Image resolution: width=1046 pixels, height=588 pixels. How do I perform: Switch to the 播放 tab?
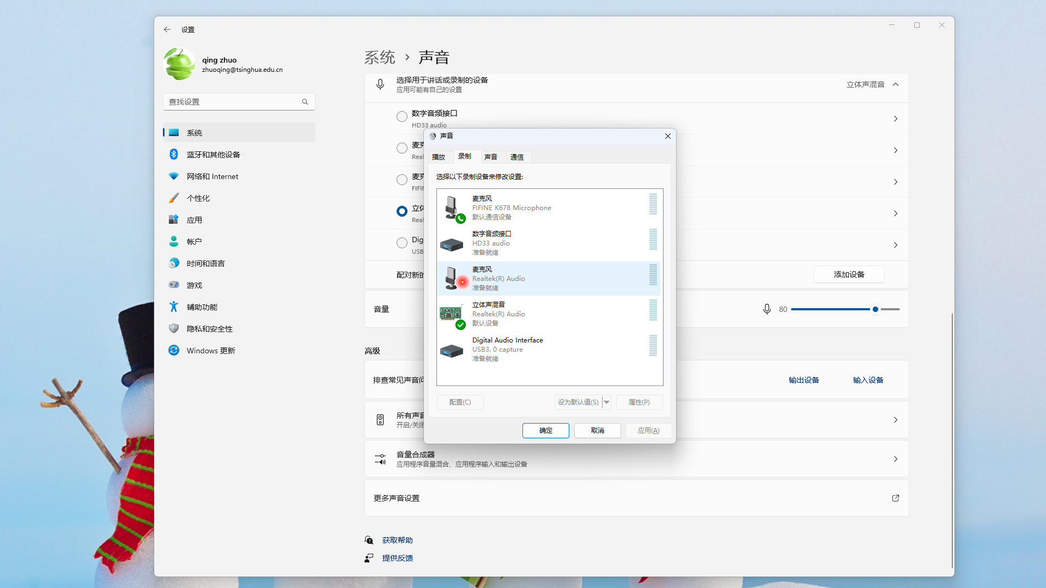(439, 157)
